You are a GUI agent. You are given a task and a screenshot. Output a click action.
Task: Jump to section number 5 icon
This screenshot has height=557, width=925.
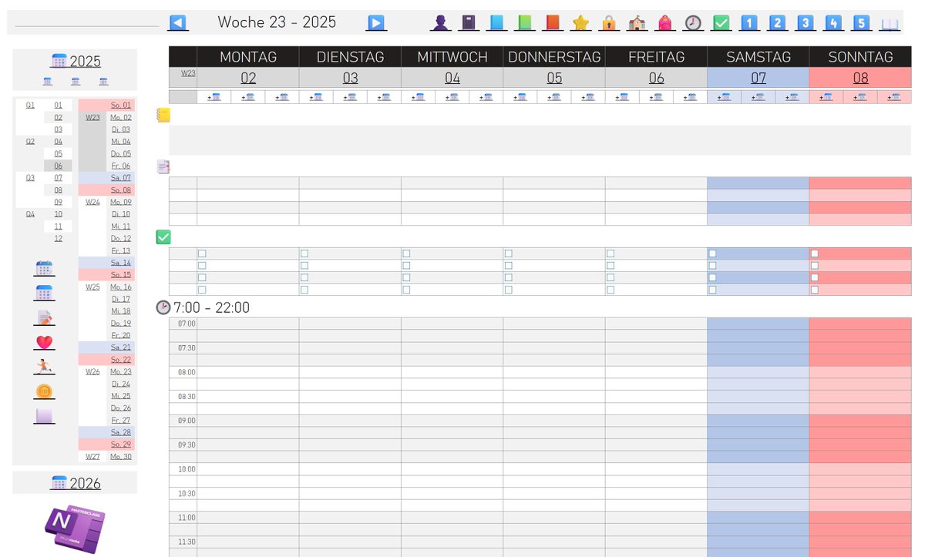[861, 22]
